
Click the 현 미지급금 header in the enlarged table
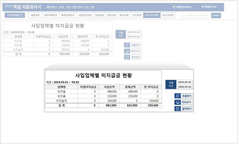coord(151,87)
